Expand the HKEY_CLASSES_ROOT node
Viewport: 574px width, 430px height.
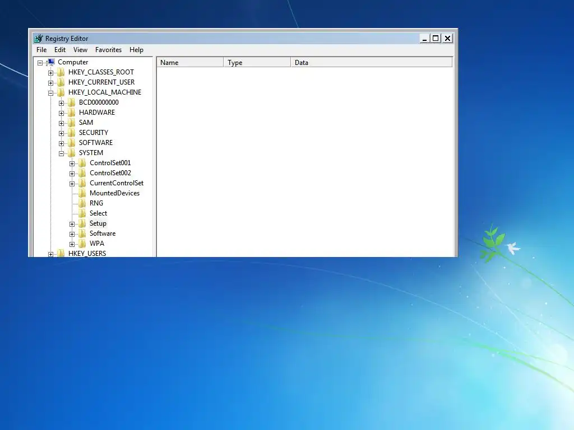[50, 73]
